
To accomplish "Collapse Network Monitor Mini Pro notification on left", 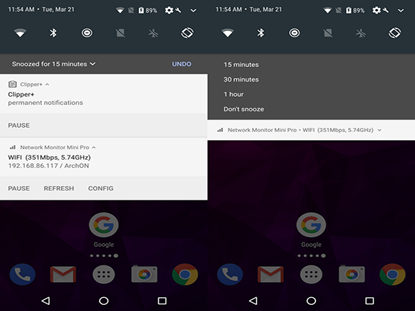I will point(93,147).
